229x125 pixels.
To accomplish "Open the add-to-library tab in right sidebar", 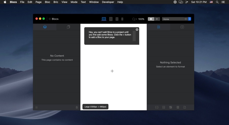I will click(x=182, y=27).
